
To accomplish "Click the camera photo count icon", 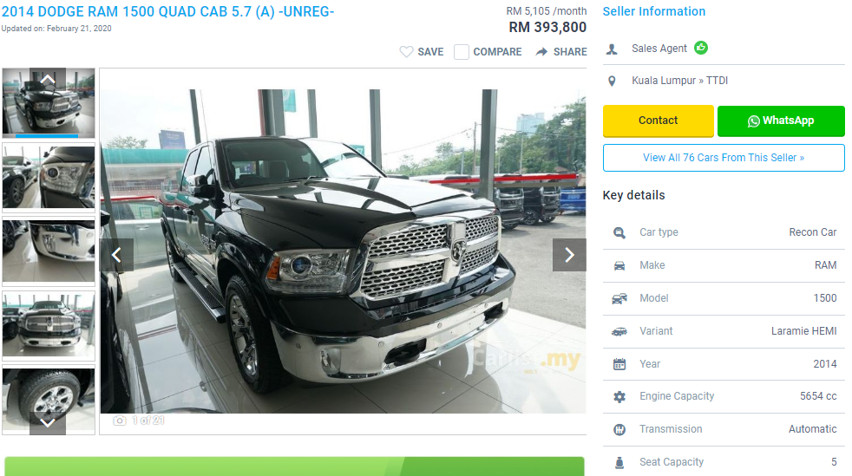I will tap(120, 421).
